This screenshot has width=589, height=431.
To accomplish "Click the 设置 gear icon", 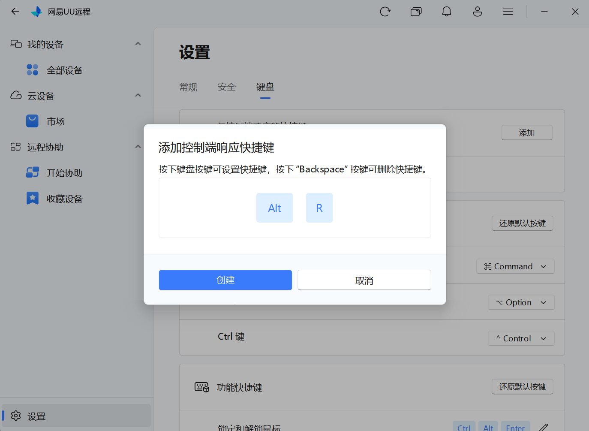I will [x=16, y=416].
